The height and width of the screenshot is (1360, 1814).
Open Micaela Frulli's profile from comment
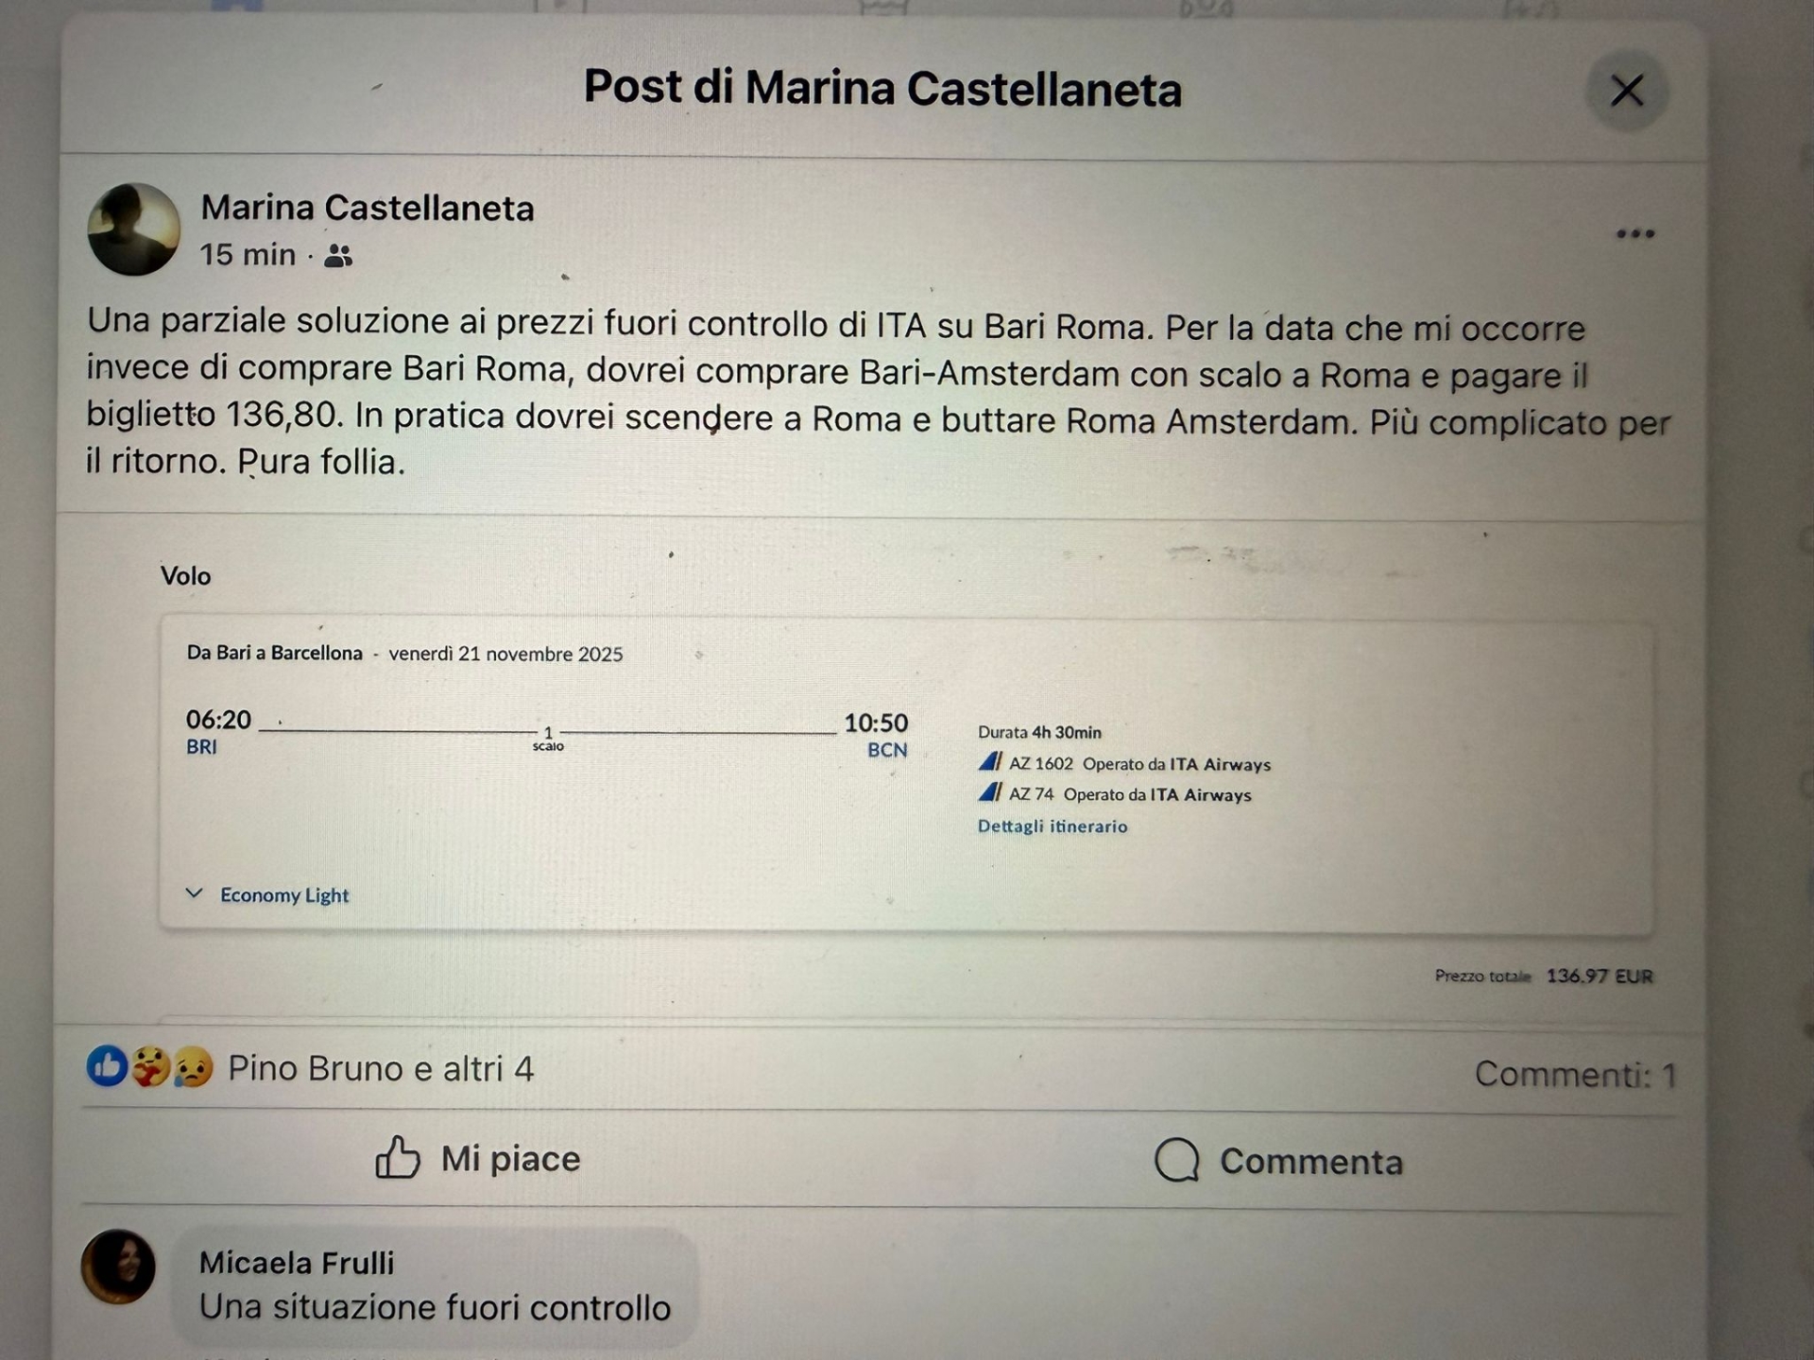pos(297,1263)
